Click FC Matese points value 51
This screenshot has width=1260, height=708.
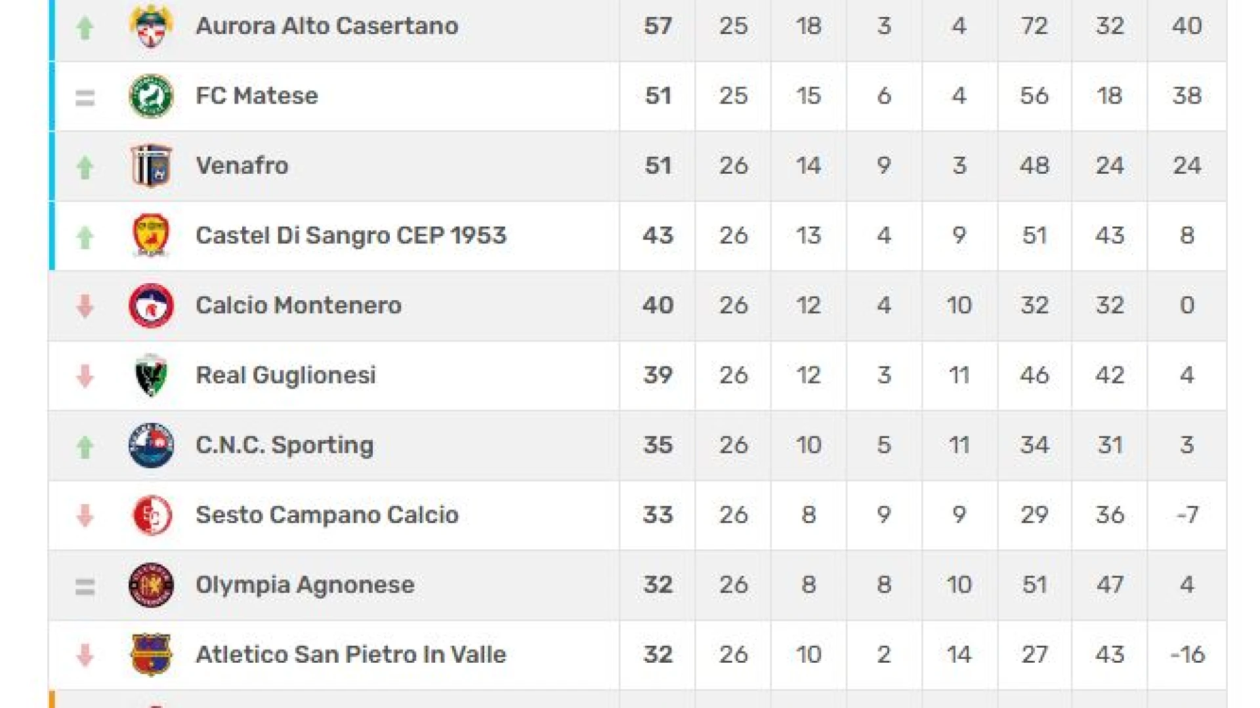658,96
